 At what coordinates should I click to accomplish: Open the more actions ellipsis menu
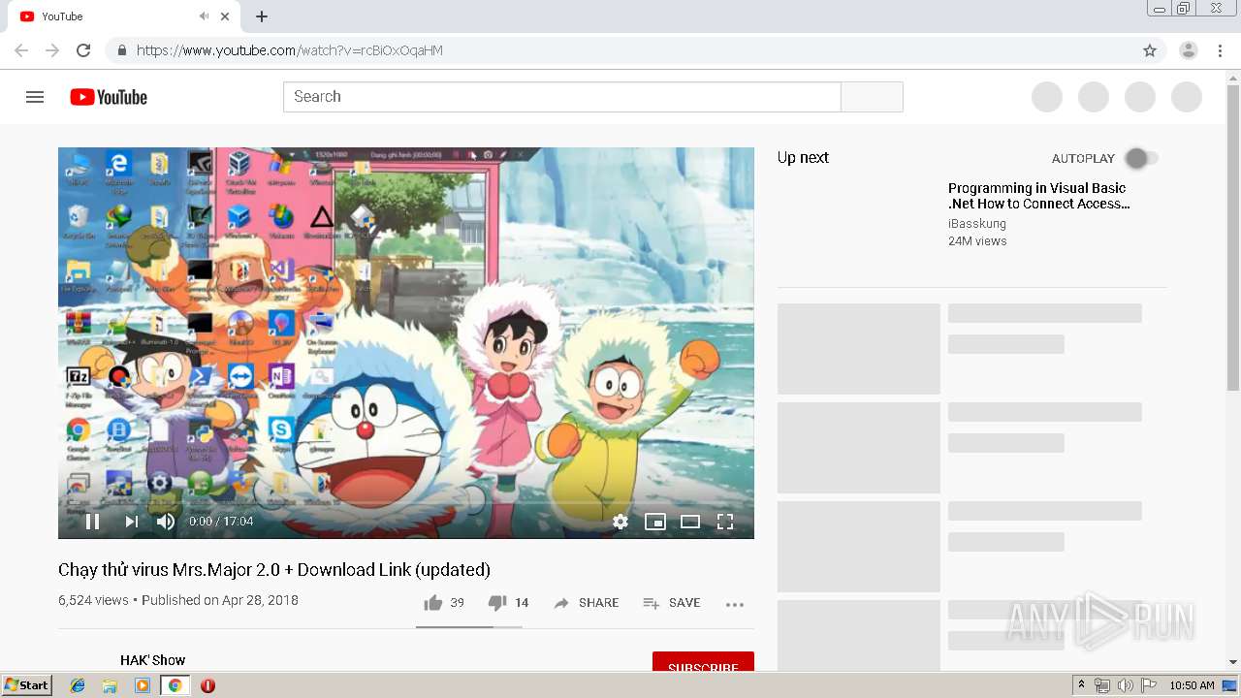click(x=735, y=604)
